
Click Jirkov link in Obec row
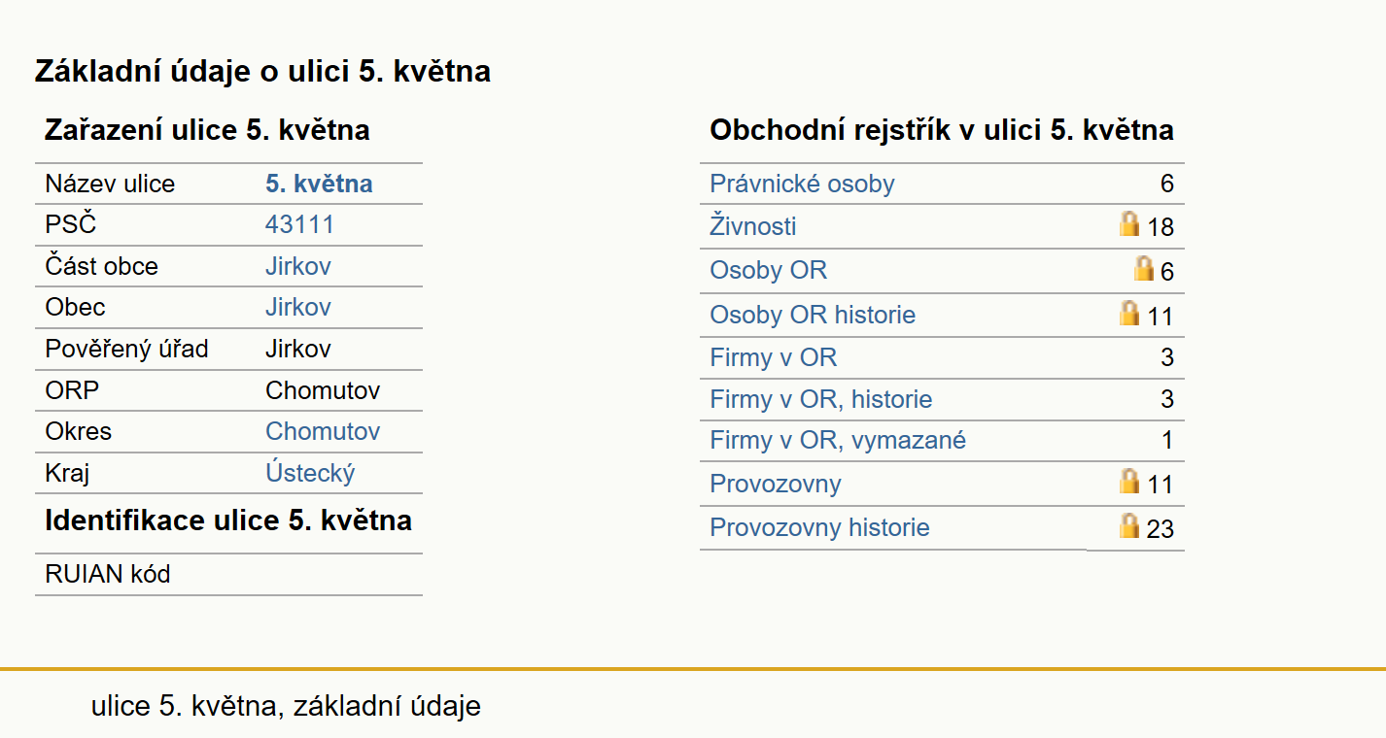tap(298, 307)
